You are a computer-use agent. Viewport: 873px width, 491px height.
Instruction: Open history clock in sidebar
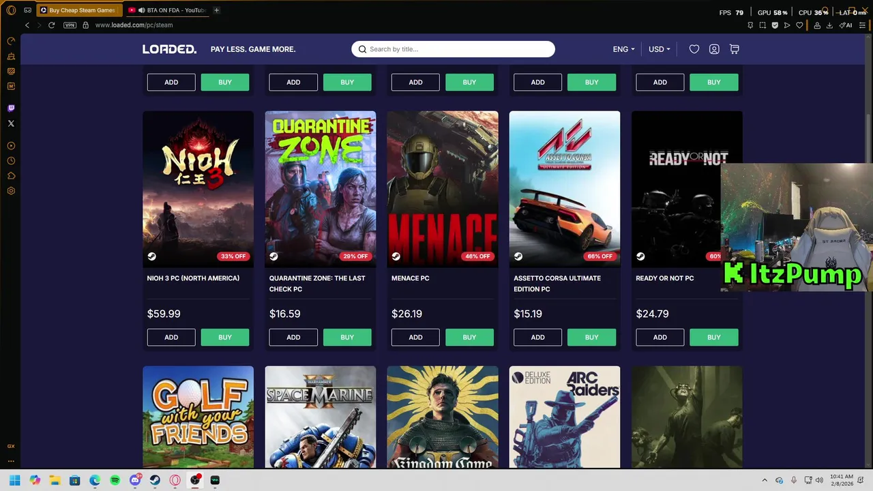pyautogui.click(x=11, y=161)
